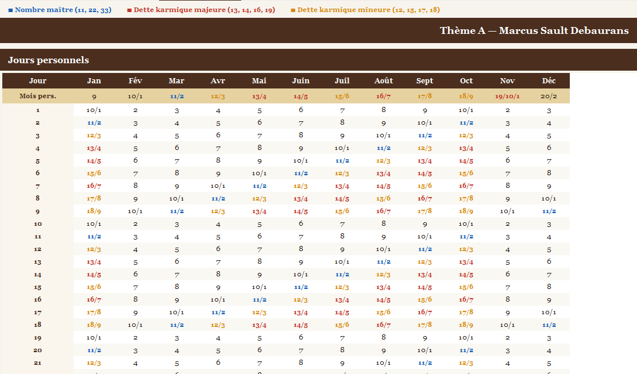
Task: Select the Mai value 11/2 for day 16
Action: tap(260, 300)
